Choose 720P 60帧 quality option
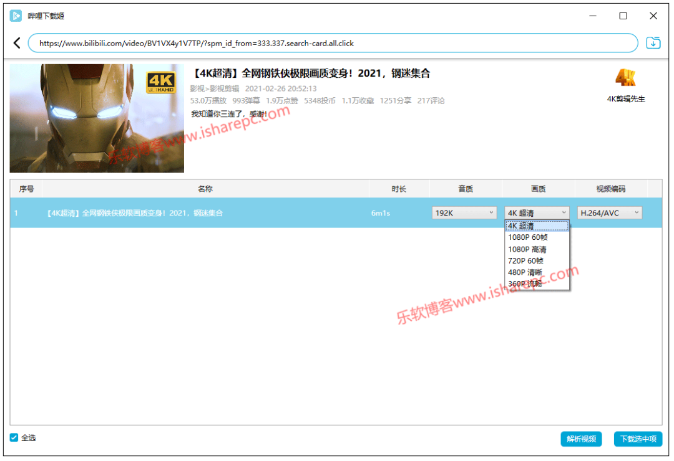 (537, 261)
